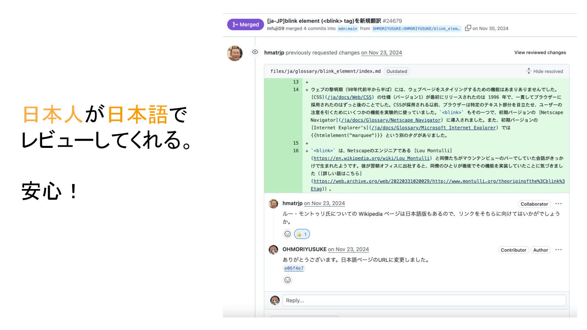Click the on Nov 23, 2024 review date

point(382,53)
